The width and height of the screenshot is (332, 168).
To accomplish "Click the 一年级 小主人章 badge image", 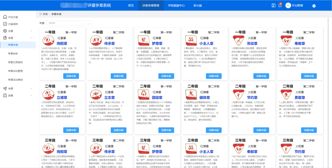I will (191, 41).
